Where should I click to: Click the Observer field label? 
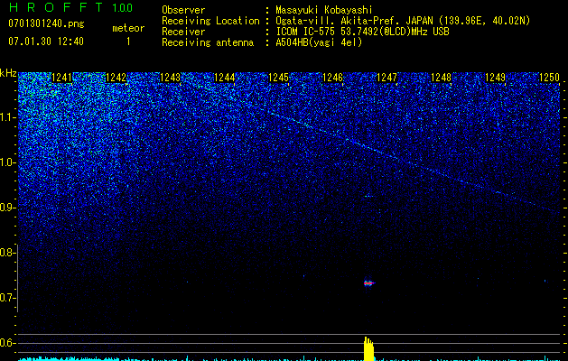[183, 10]
